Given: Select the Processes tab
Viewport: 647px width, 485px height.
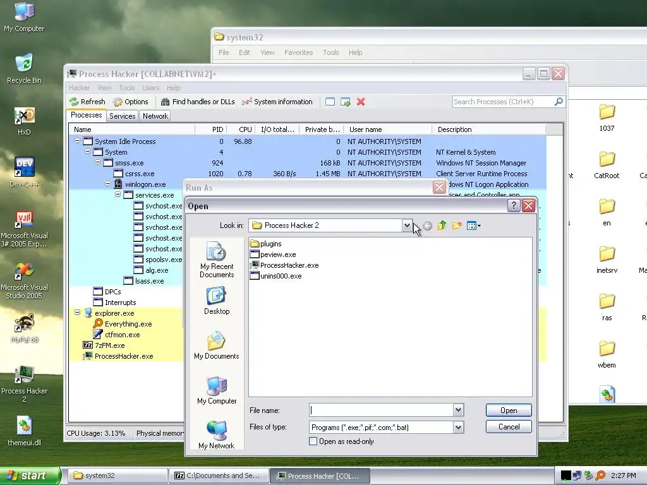Looking at the screenshot, I should [86, 115].
